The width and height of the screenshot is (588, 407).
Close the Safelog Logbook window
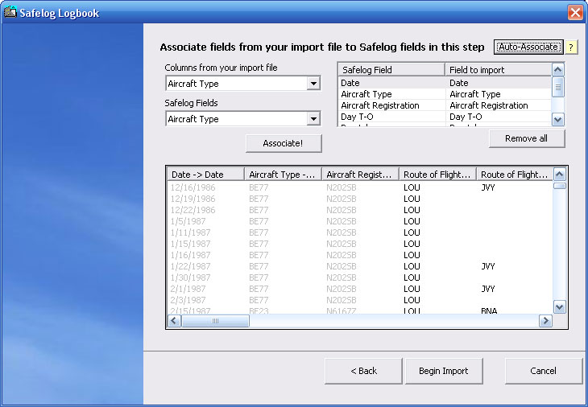click(x=575, y=12)
